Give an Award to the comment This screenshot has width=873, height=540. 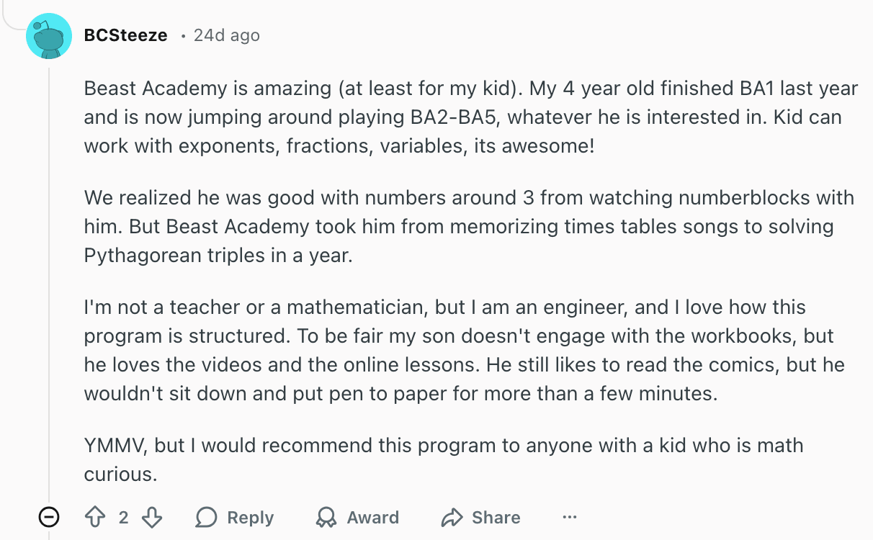click(357, 517)
